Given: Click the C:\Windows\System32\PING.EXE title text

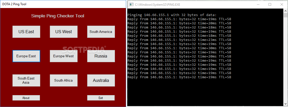Looking at the screenshot, I should pos(157,5).
